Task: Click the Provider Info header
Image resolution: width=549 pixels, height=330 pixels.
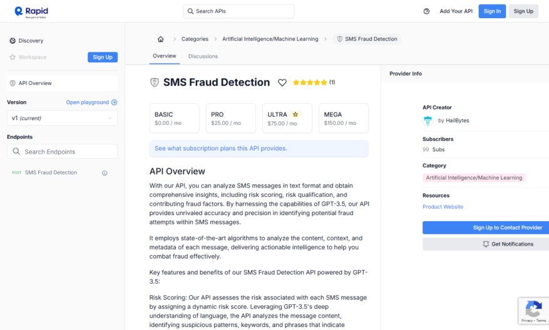Action: (x=406, y=74)
